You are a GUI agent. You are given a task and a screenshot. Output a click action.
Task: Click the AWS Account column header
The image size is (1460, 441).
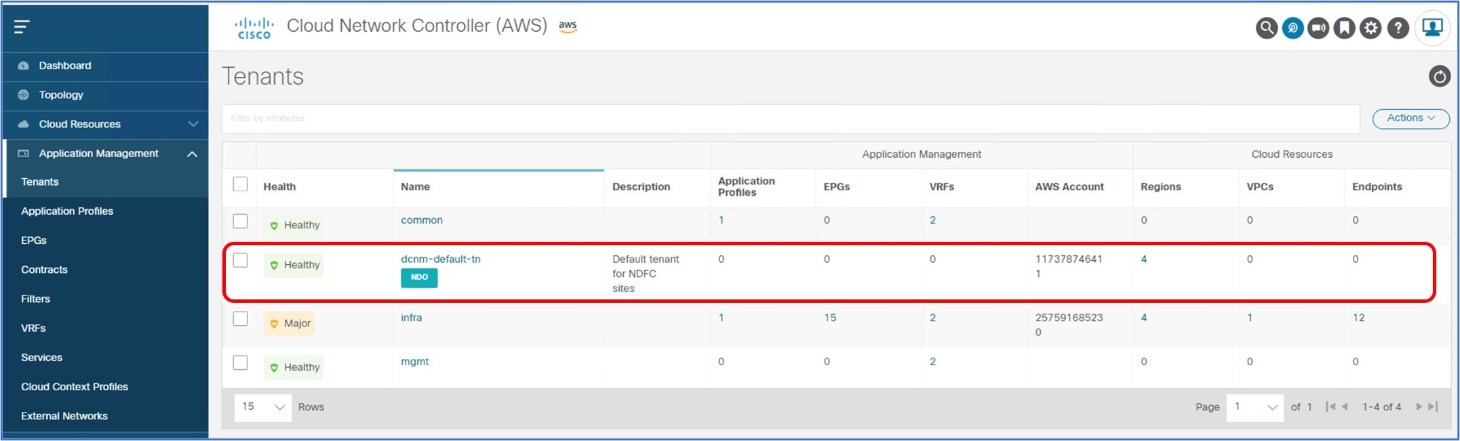(1069, 187)
